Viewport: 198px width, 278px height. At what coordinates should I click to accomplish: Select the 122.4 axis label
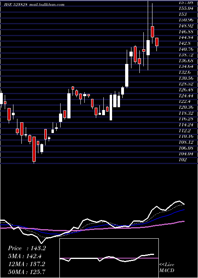click(185, 101)
